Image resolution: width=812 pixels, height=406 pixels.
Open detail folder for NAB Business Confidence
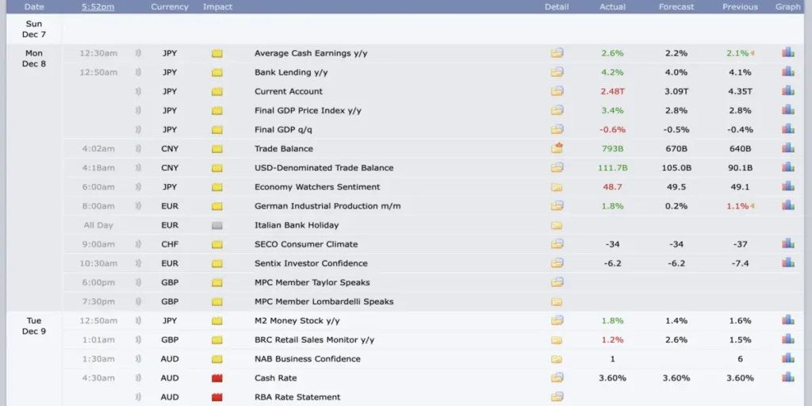click(557, 359)
